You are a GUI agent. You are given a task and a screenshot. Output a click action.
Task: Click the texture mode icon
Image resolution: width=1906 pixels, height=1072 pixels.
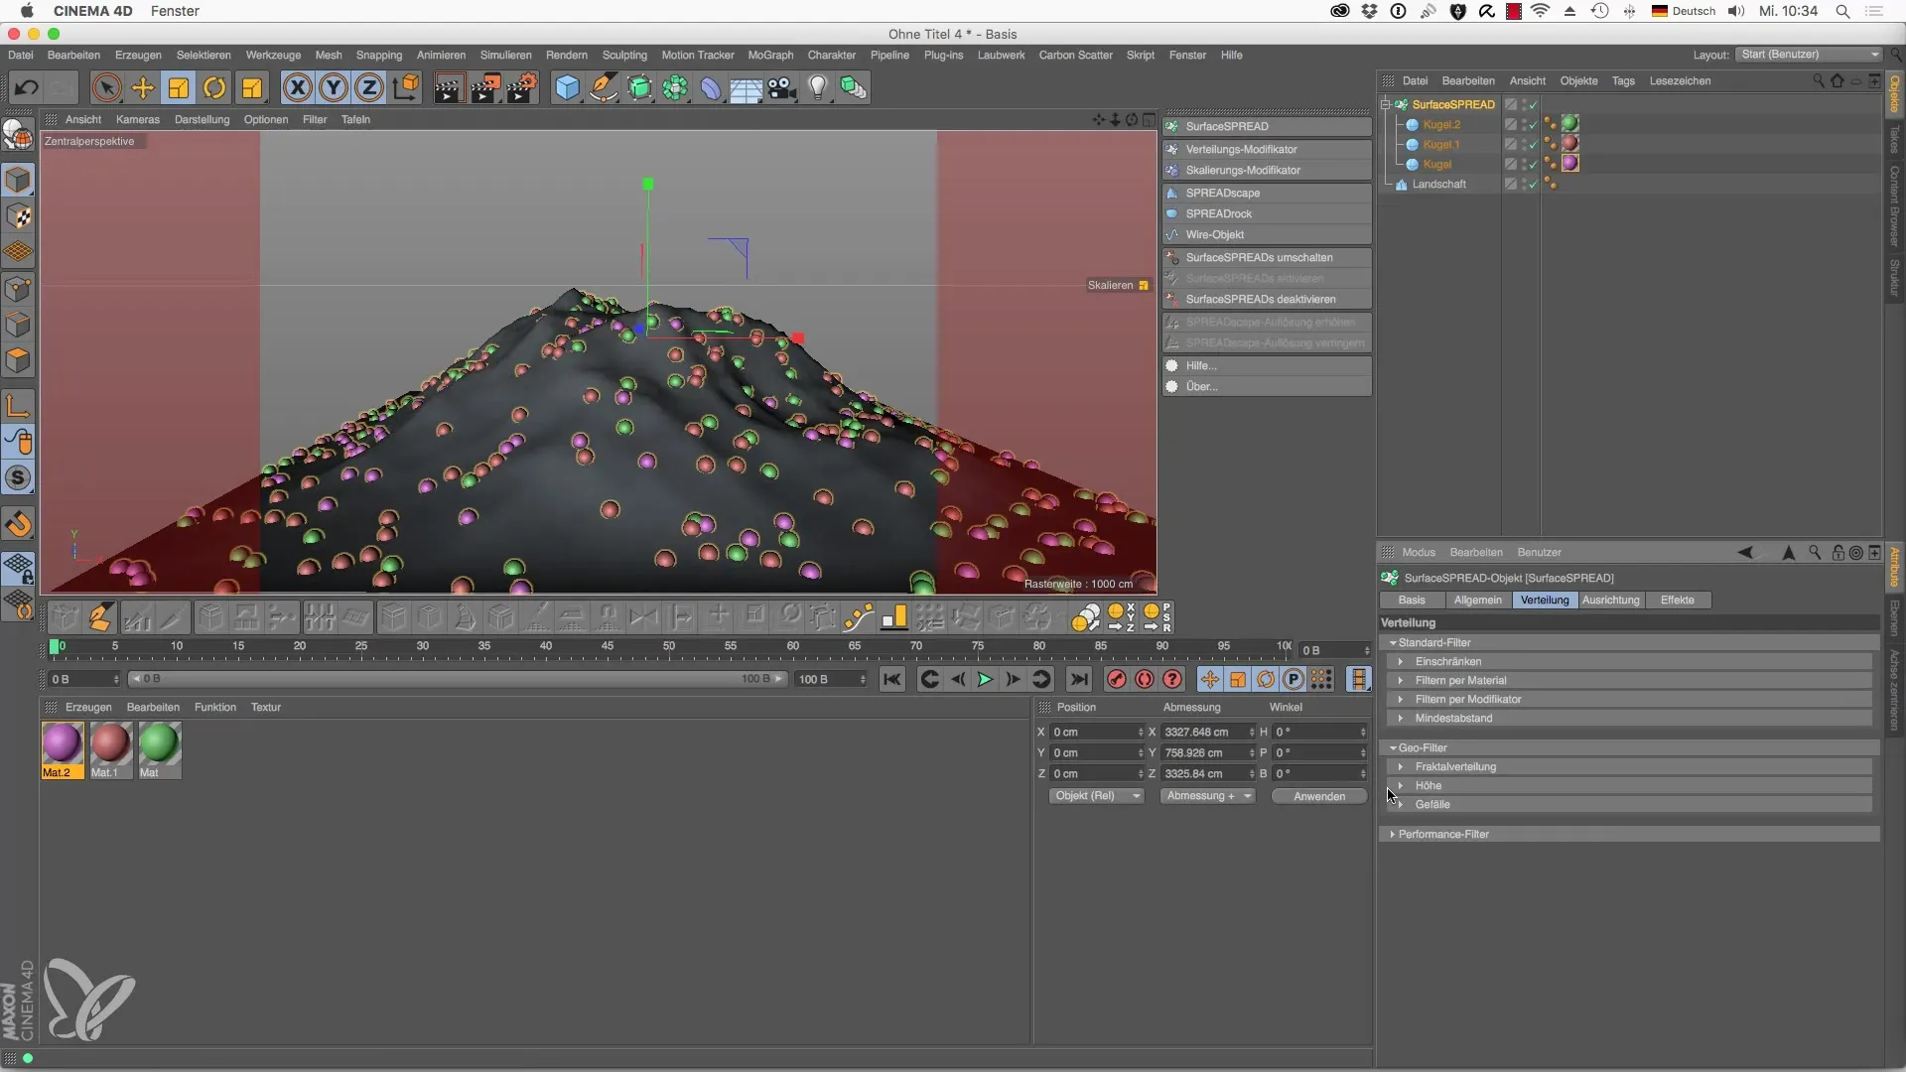(x=18, y=216)
